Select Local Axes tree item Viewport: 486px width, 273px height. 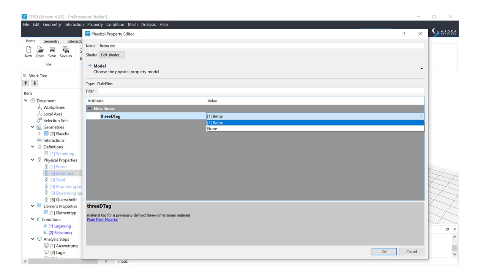tap(53, 114)
